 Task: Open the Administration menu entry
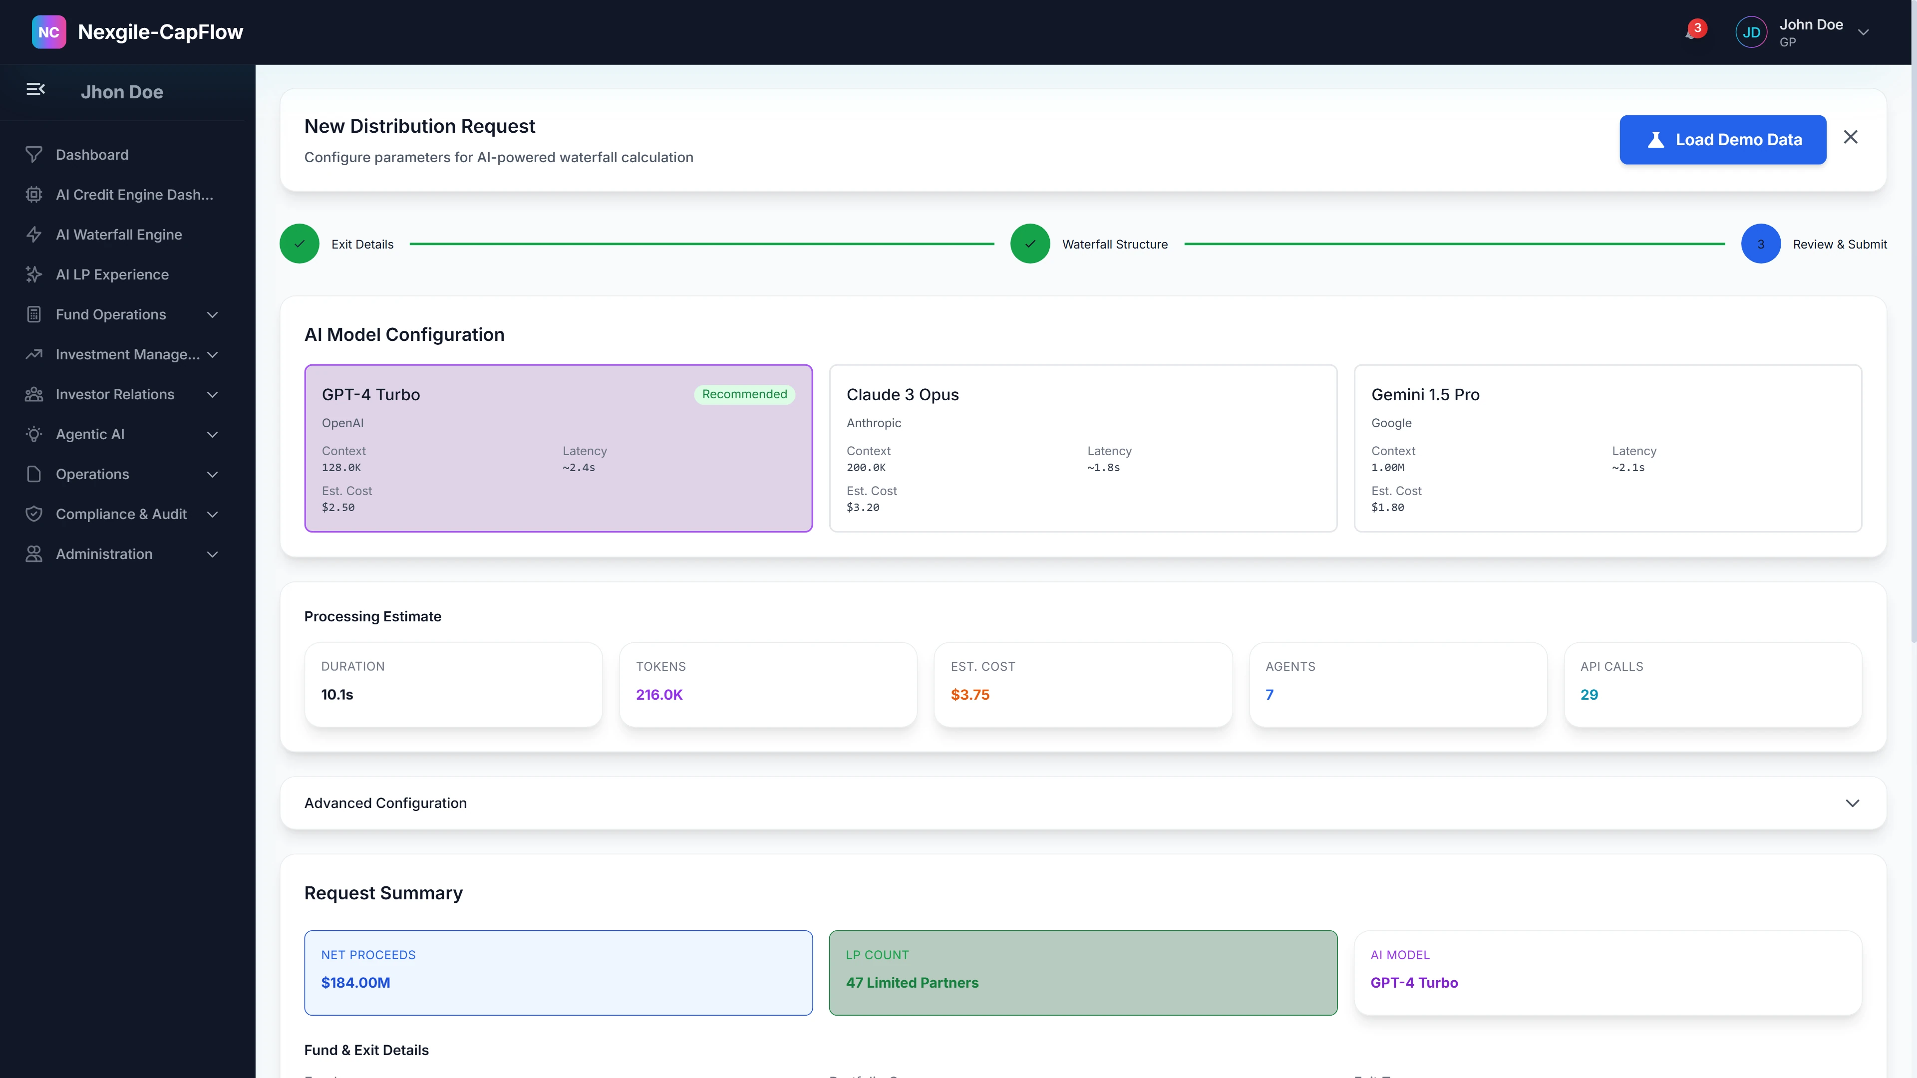pos(103,553)
